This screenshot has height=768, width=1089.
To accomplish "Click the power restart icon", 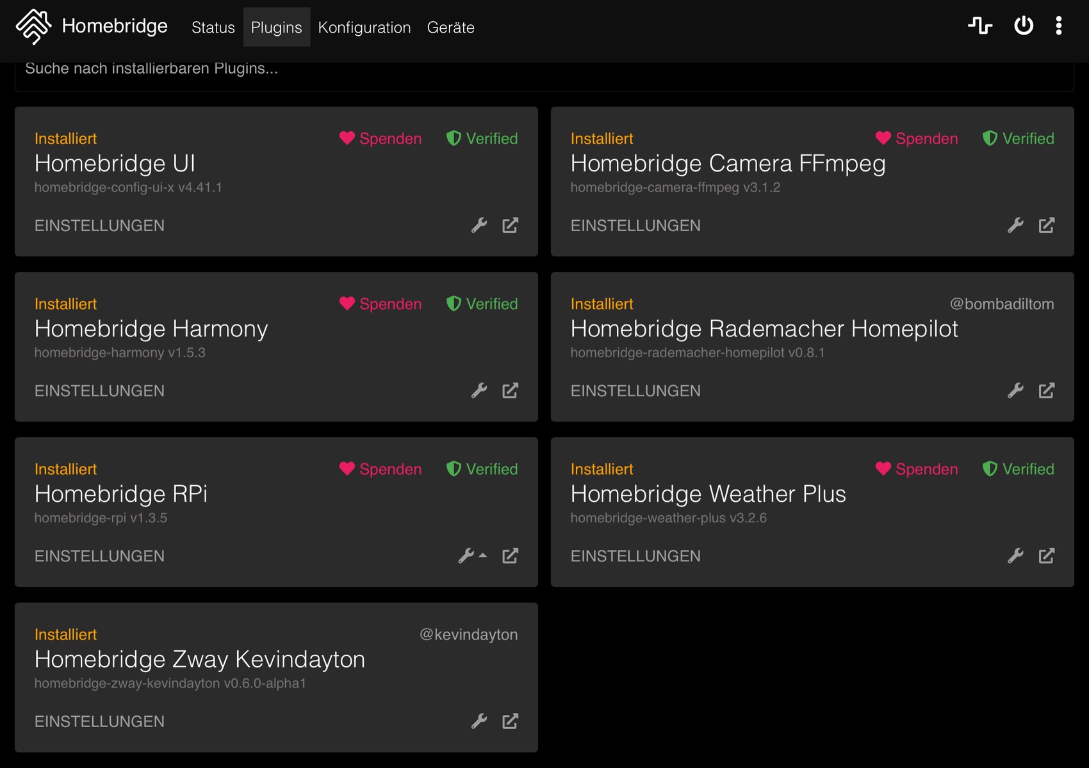I will click(1023, 26).
